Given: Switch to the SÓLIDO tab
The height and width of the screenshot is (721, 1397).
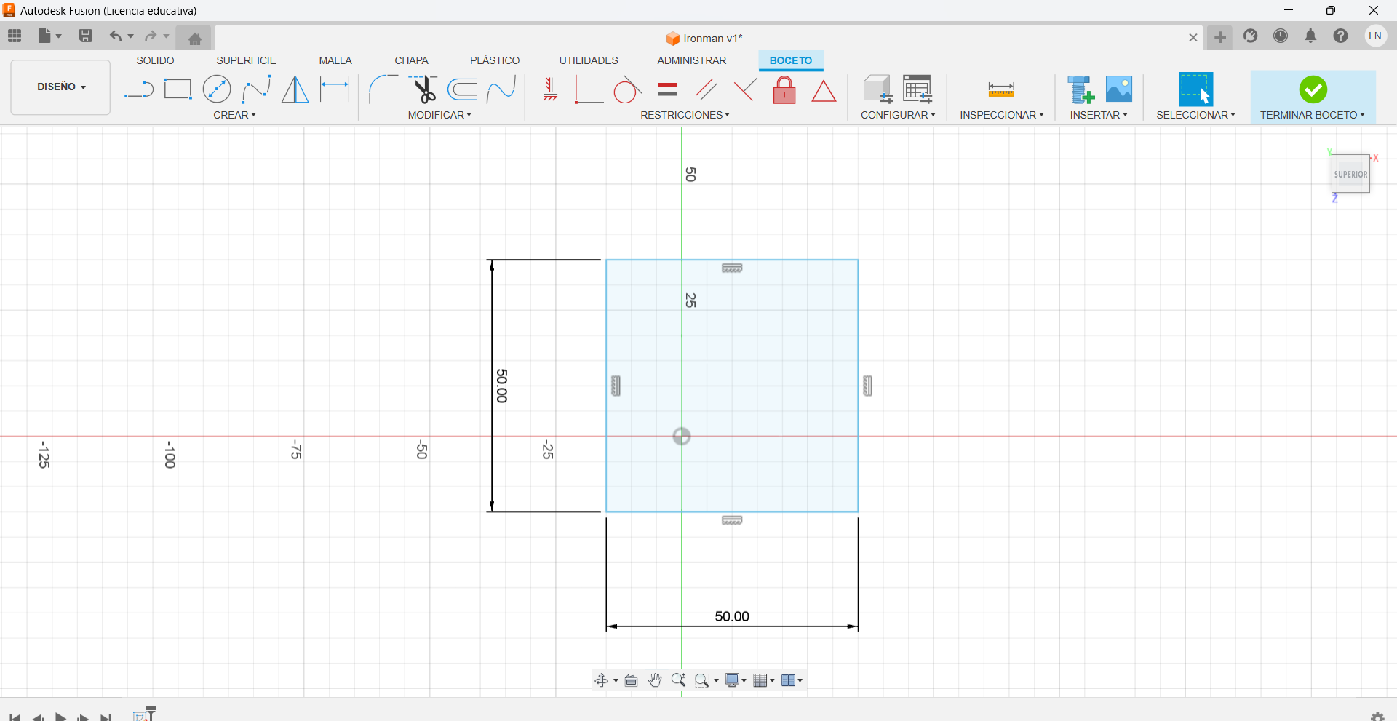Looking at the screenshot, I should [155, 60].
